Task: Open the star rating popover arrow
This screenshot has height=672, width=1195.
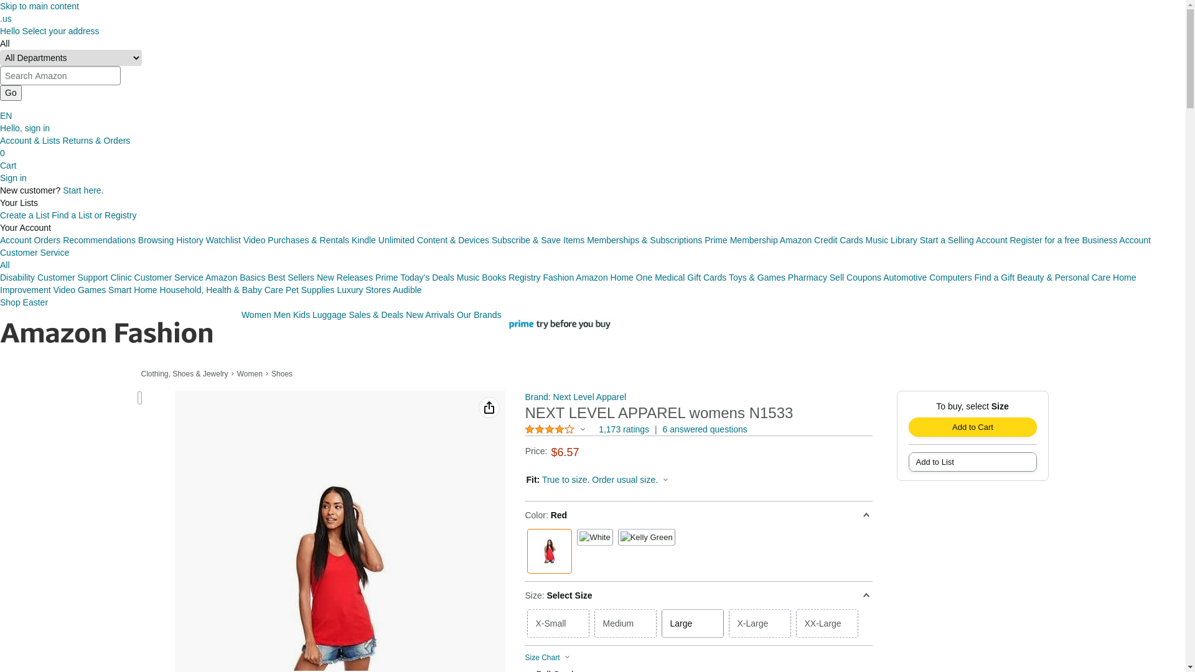Action: [x=583, y=429]
